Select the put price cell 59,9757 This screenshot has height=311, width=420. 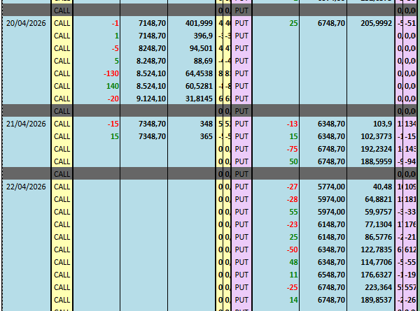pyautogui.click(x=371, y=212)
